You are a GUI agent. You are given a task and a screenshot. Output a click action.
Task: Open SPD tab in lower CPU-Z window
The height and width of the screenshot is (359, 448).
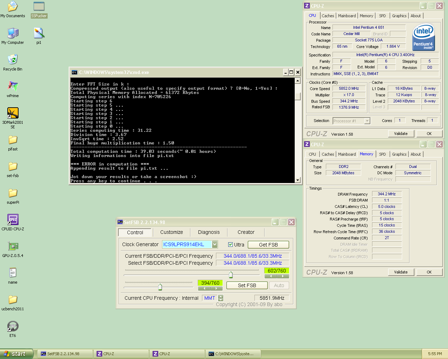[x=383, y=154]
